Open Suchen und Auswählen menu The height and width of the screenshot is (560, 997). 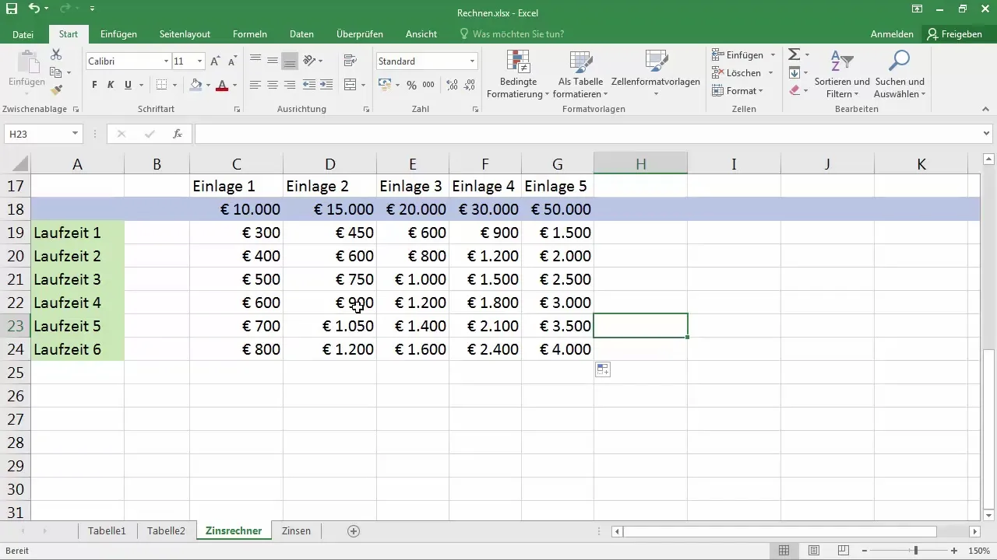[x=900, y=75]
